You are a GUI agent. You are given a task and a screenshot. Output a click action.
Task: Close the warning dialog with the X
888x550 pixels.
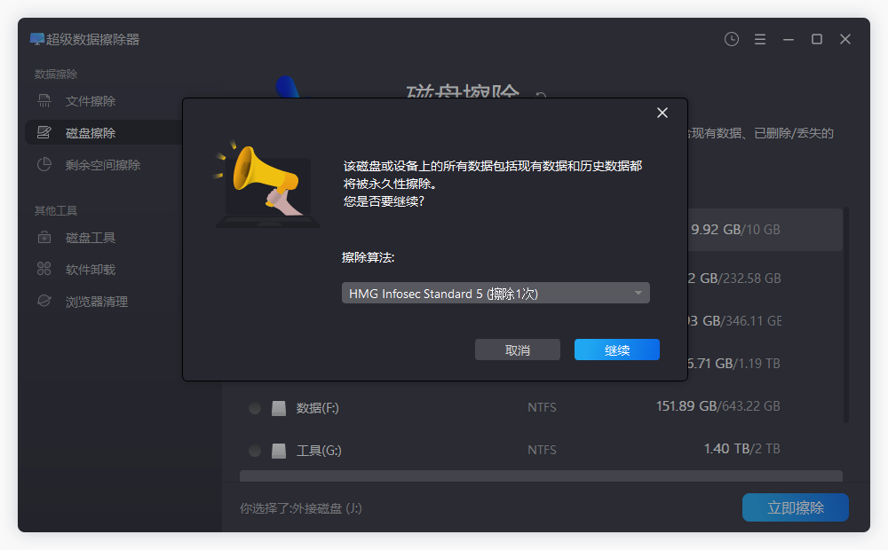[662, 113]
